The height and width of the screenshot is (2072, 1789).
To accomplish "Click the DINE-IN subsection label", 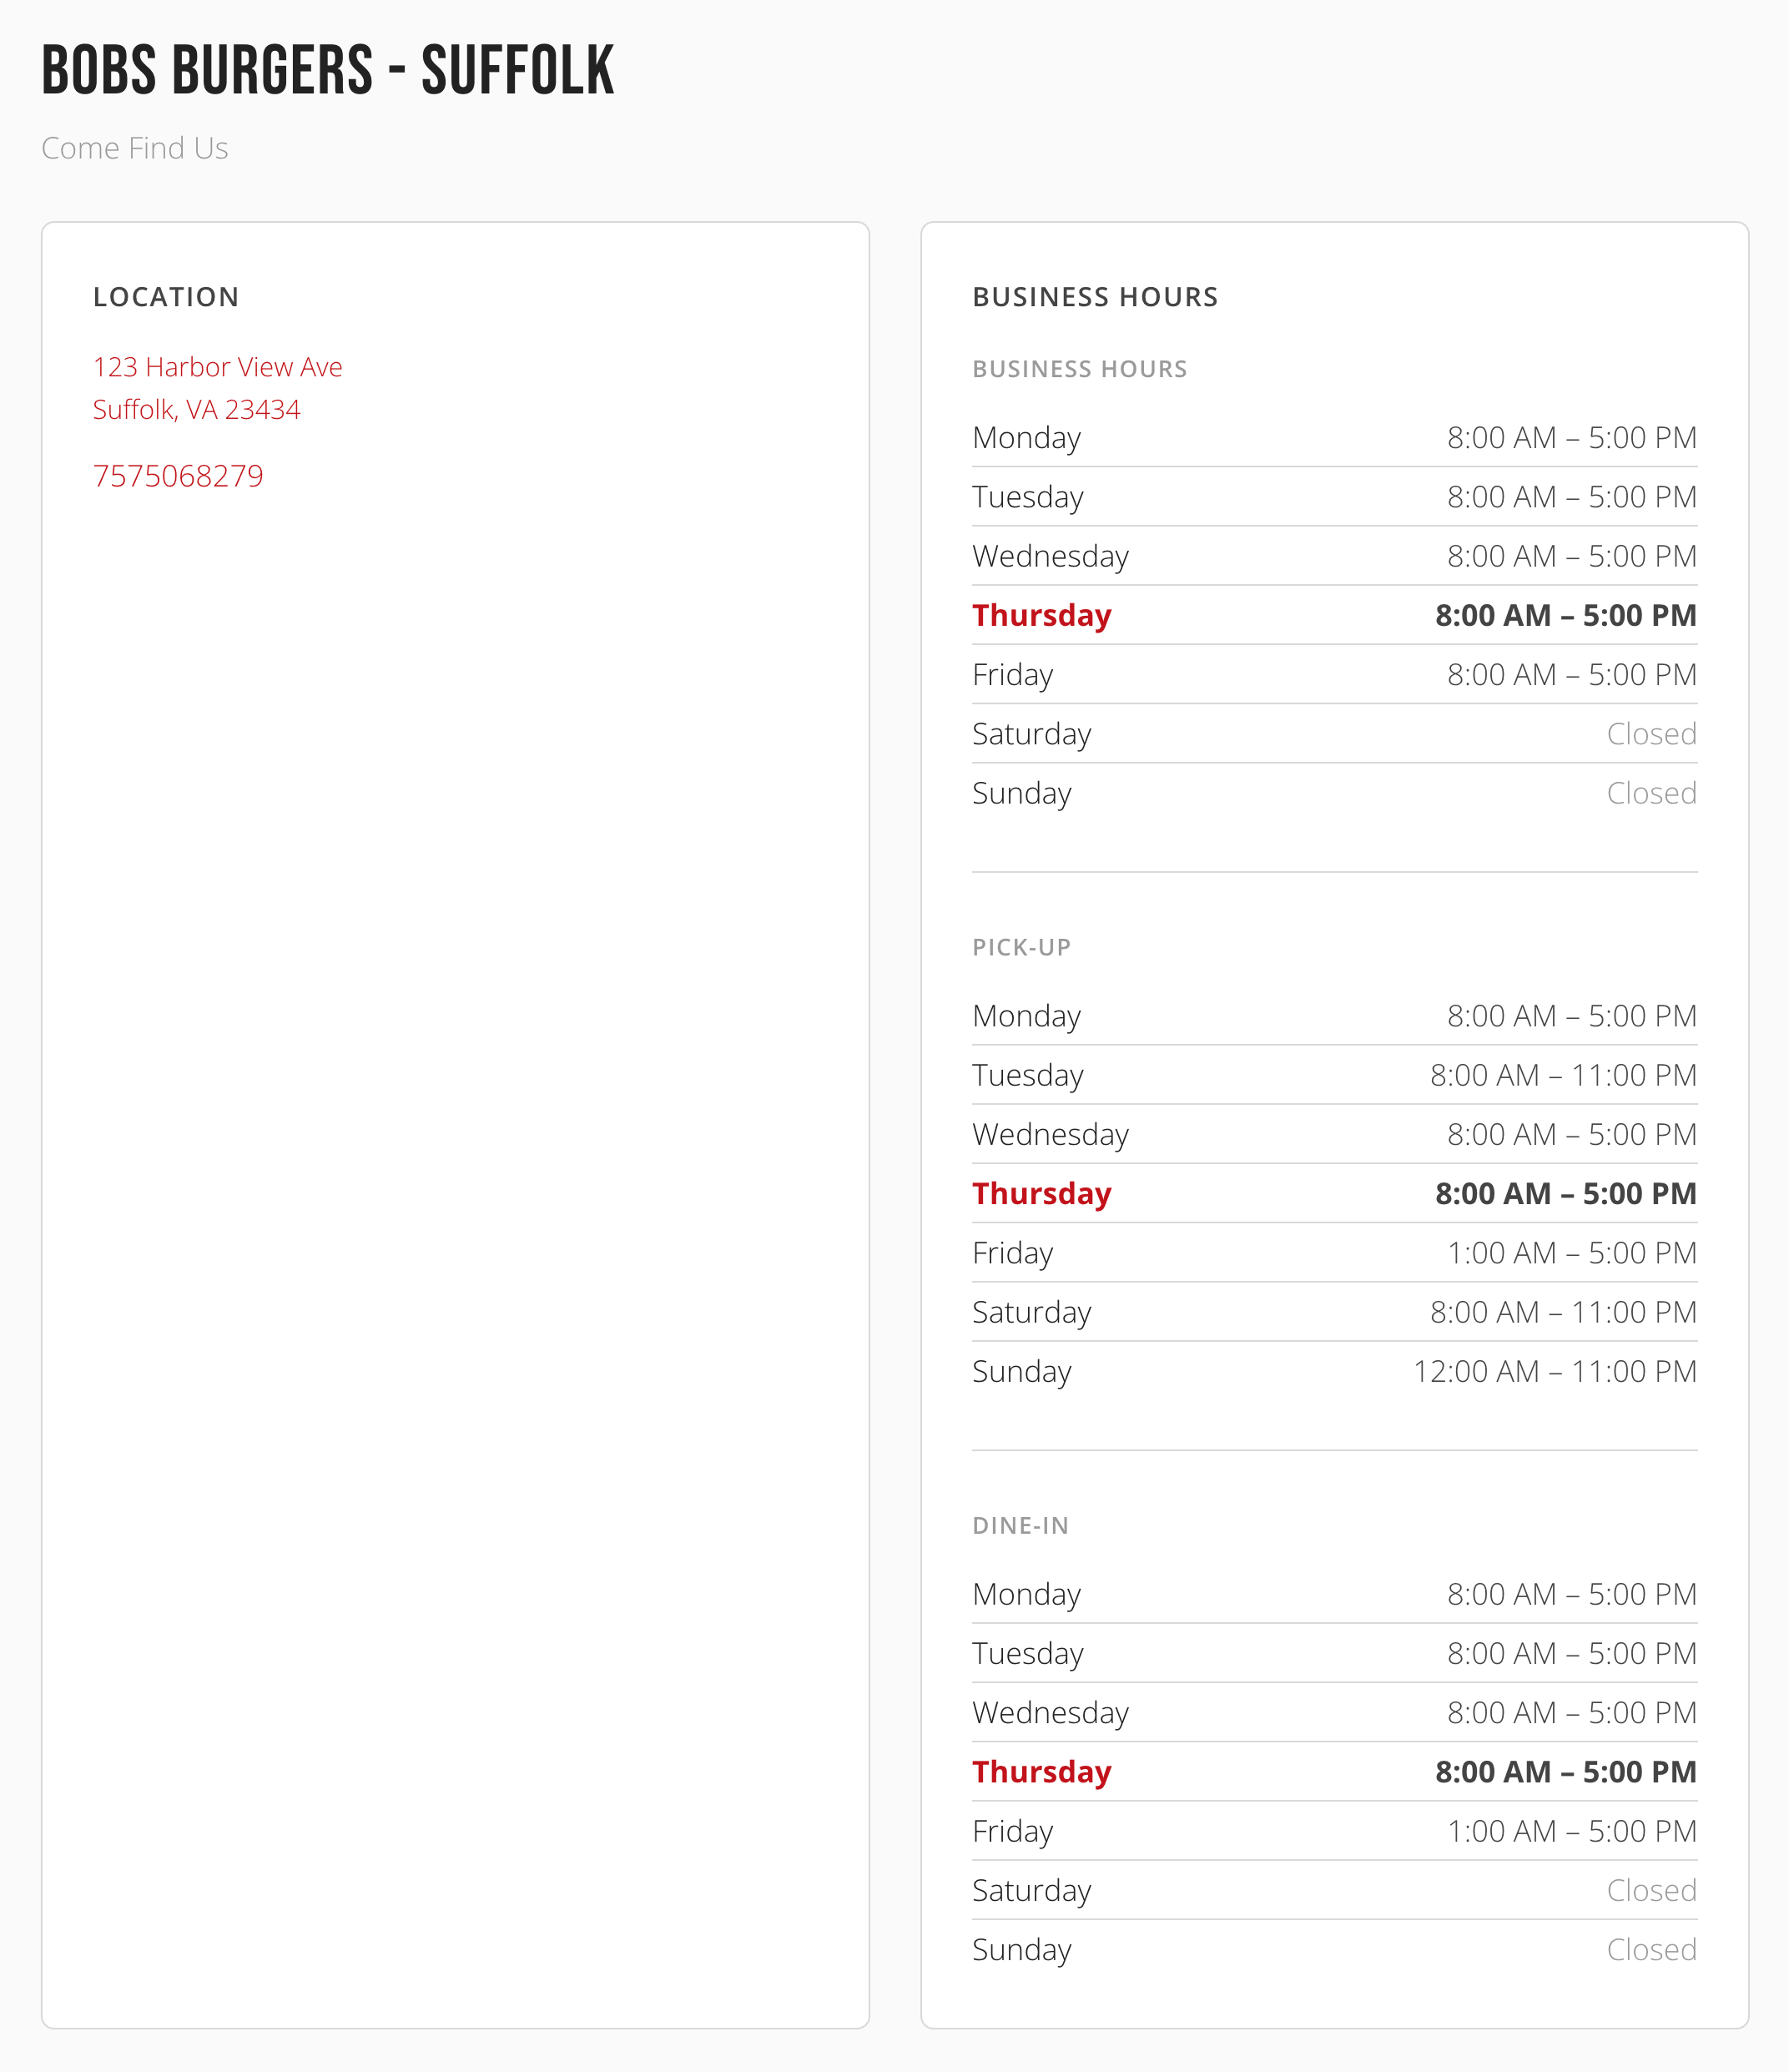I will [1020, 1525].
